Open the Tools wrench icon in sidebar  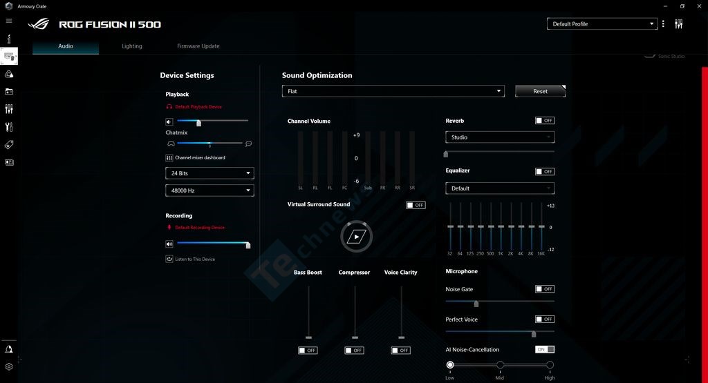tap(8, 126)
